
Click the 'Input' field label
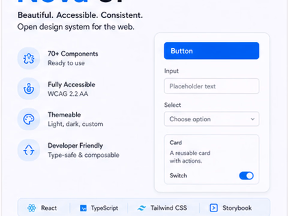[171, 71]
